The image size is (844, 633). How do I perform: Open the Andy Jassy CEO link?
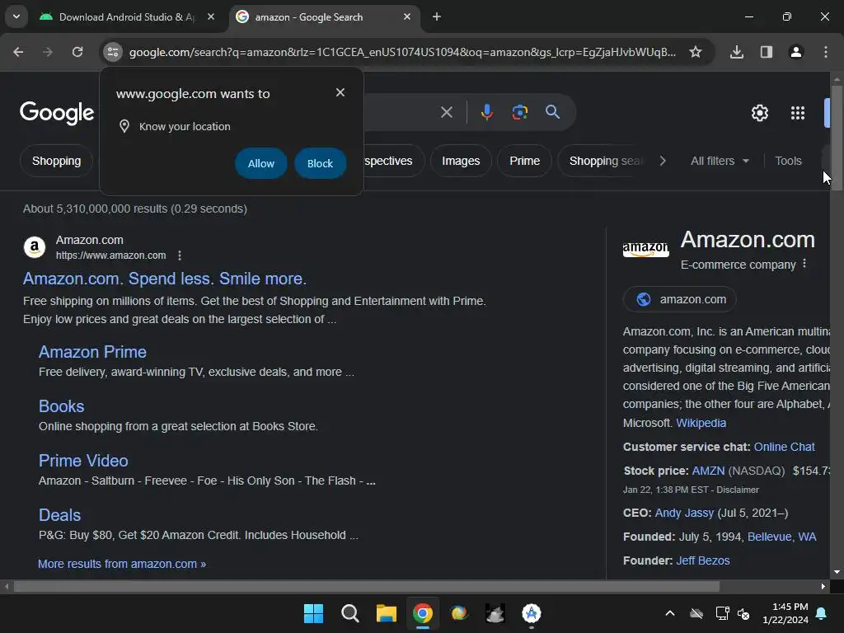[684, 513]
